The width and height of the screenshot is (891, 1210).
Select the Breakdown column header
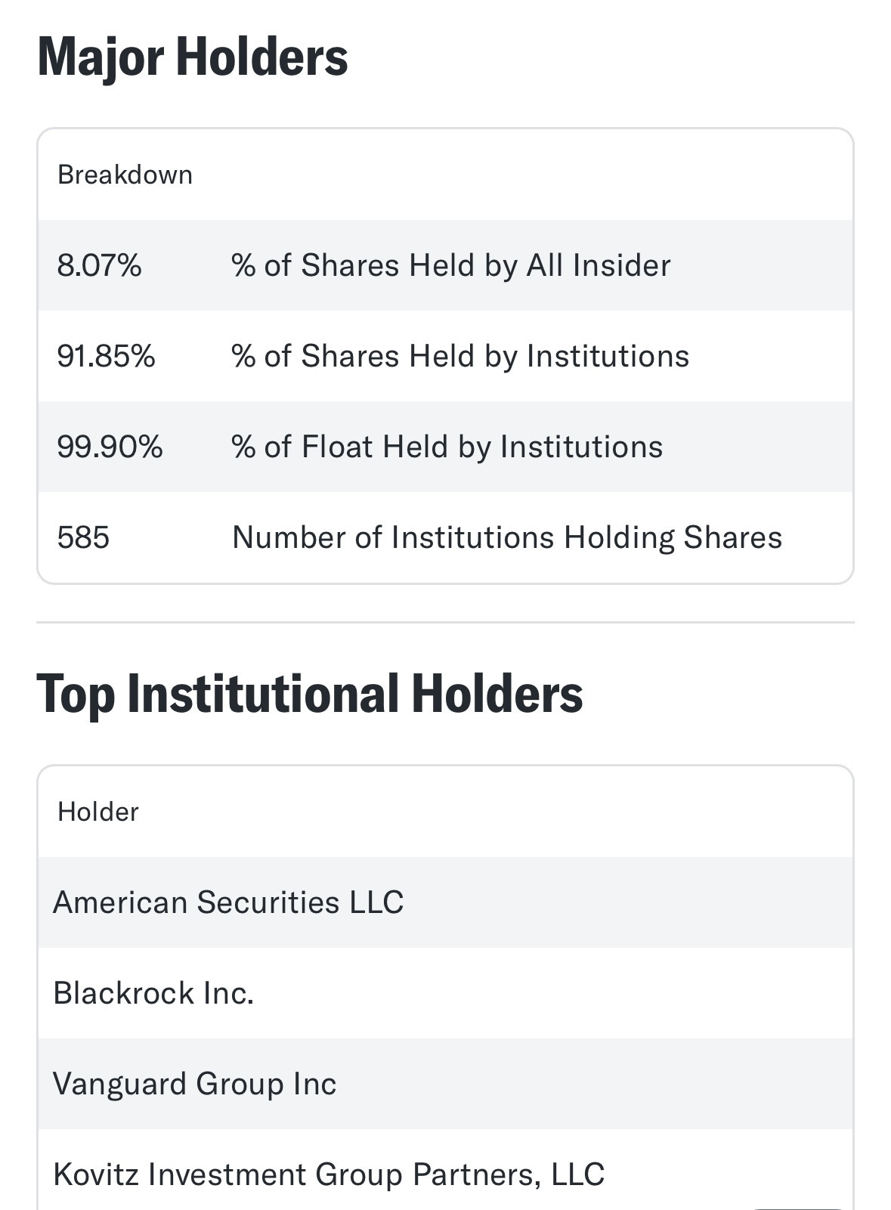click(125, 175)
